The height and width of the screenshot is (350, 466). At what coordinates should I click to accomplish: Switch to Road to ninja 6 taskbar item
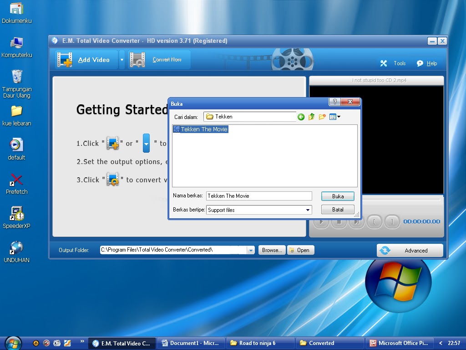pyautogui.click(x=260, y=343)
